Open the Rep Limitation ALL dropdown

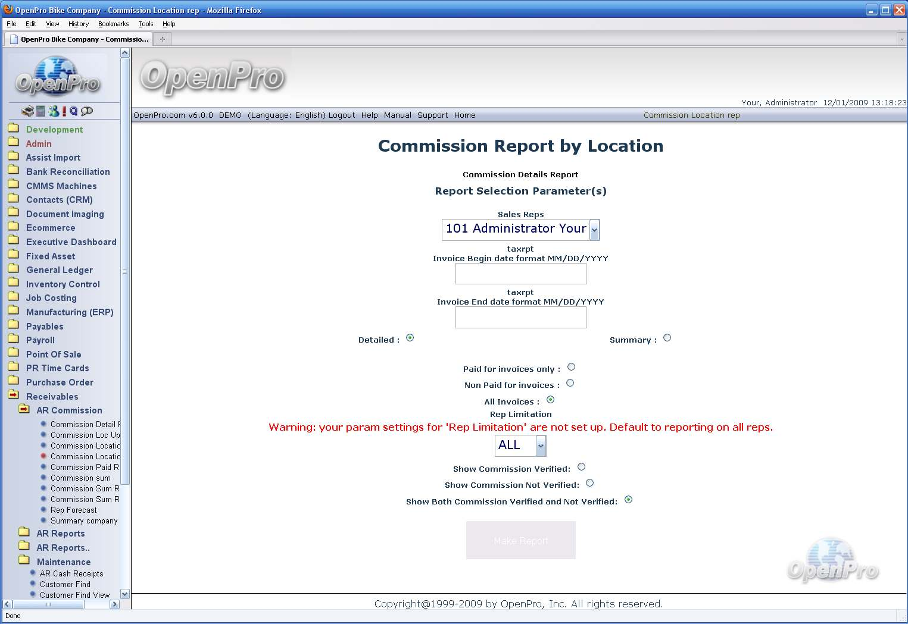[x=540, y=446]
